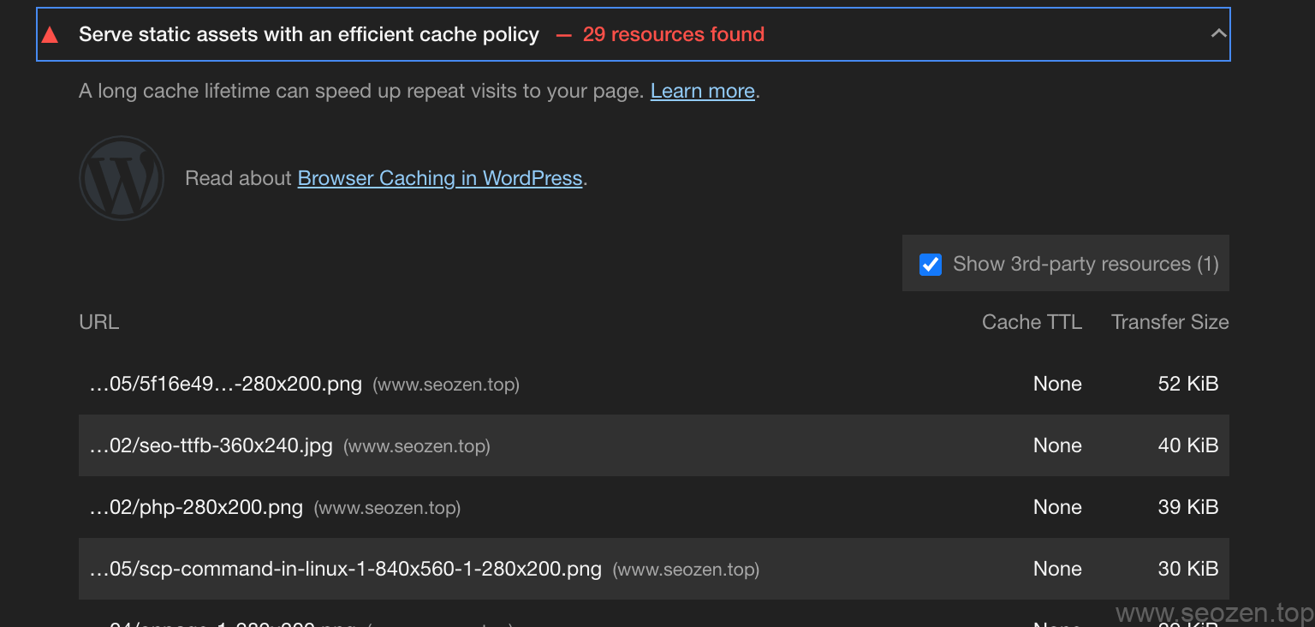Click the 52 KiB transfer size value
This screenshot has width=1315, height=627.
[x=1188, y=384]
